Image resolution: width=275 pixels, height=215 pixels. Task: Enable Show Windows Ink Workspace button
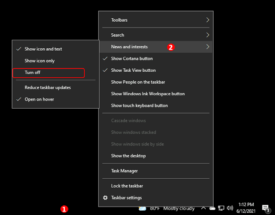coord(156,94)
